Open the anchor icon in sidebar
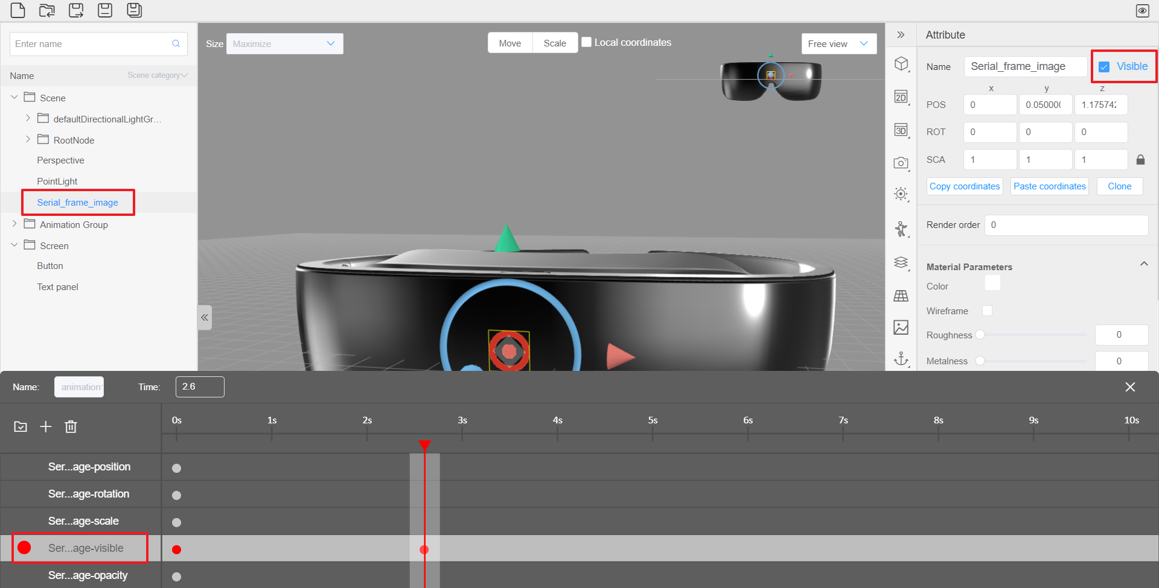 [x=901, y=359]
